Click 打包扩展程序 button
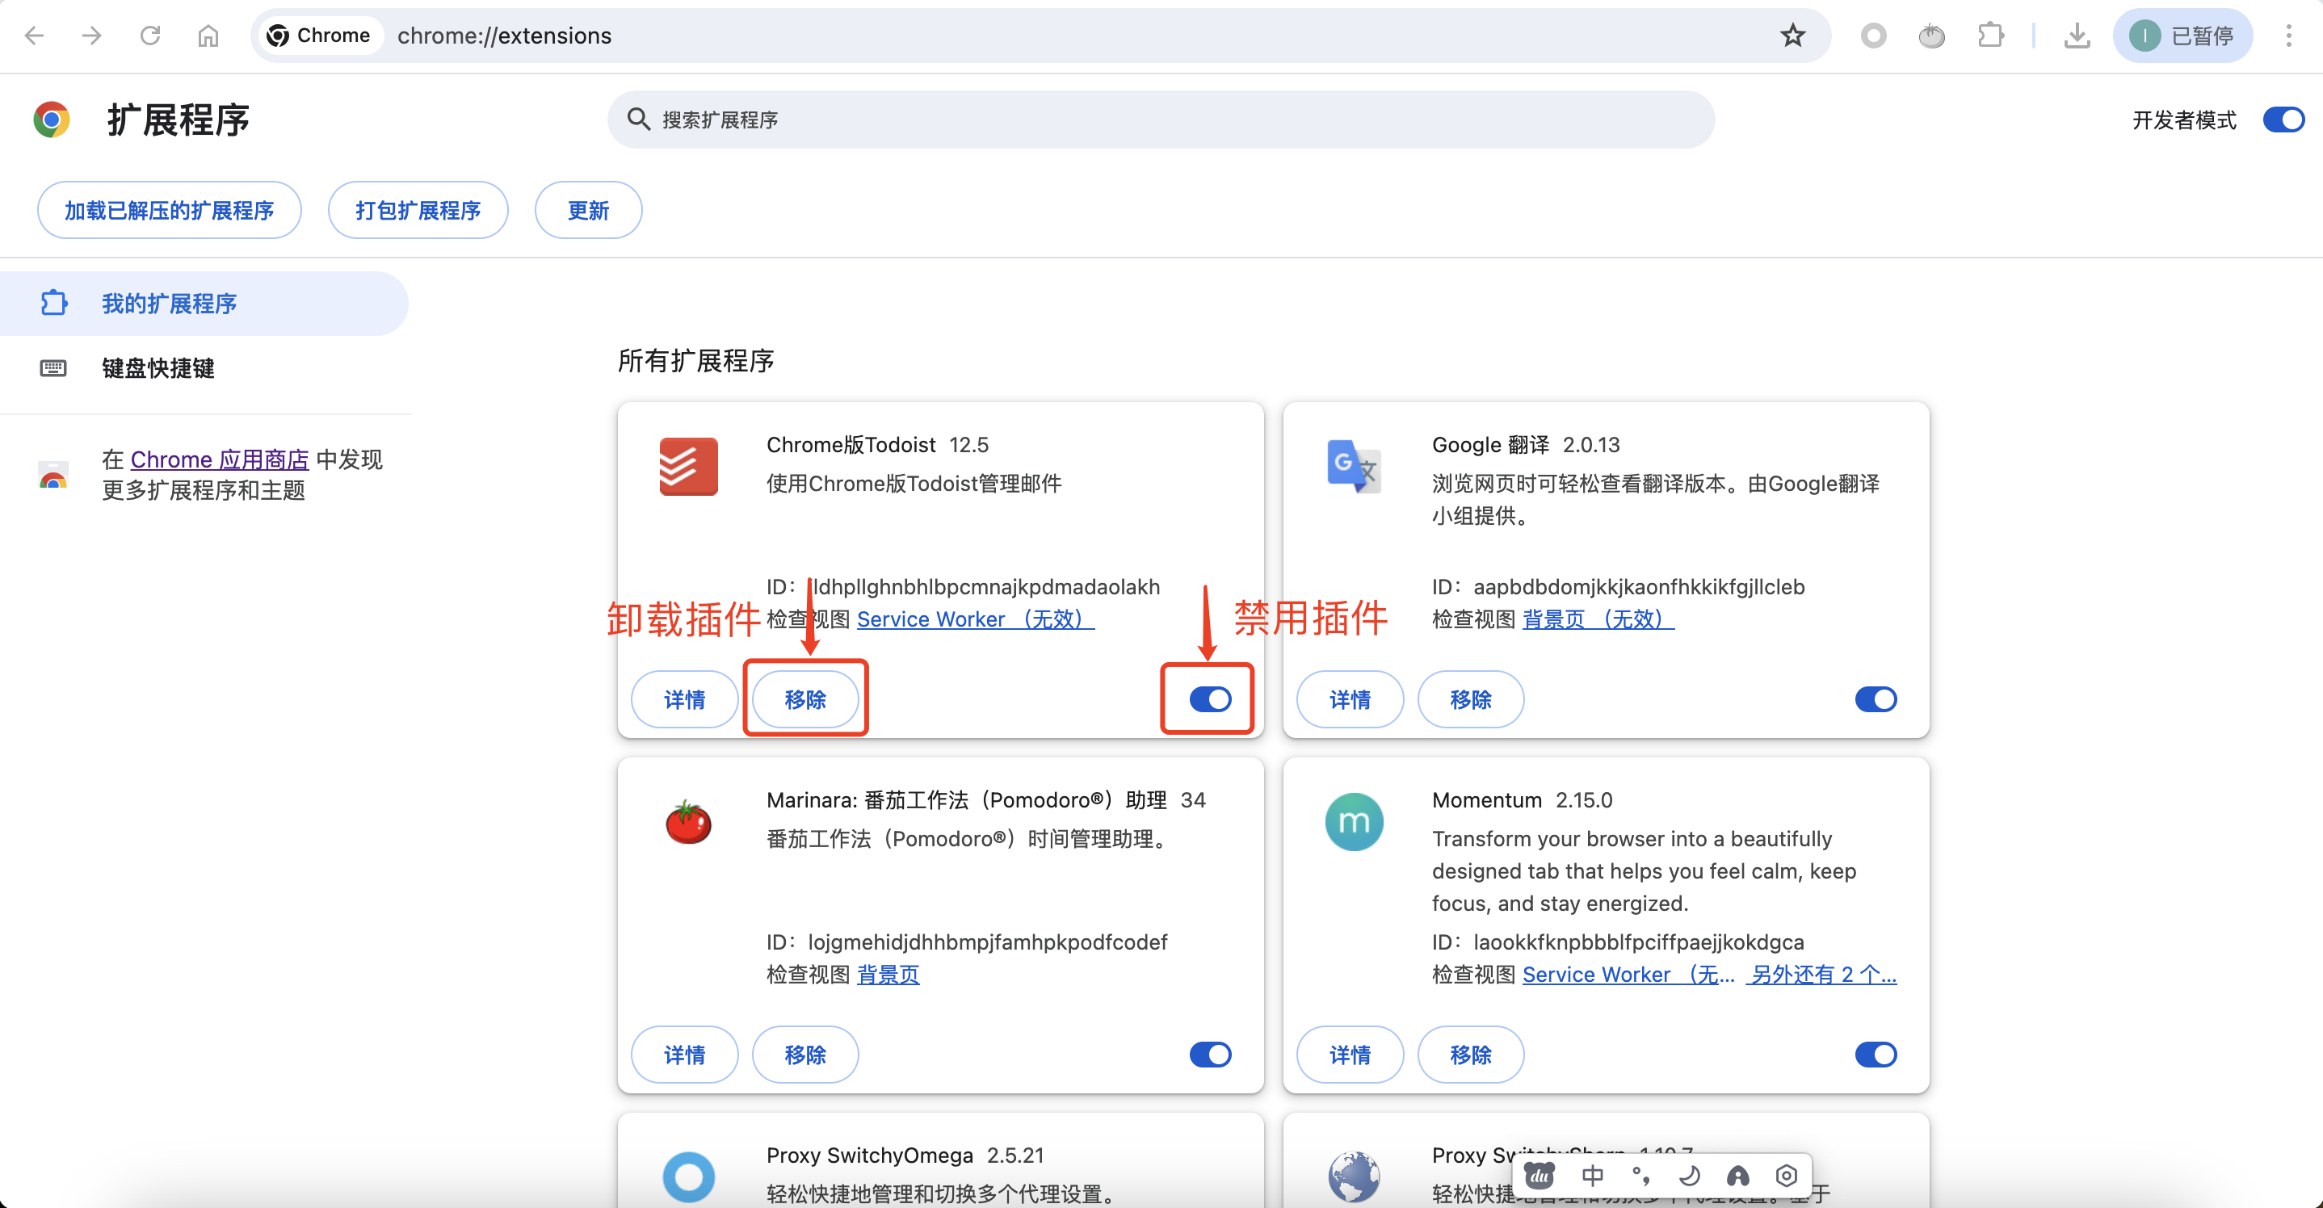 [x=418, y=210]
